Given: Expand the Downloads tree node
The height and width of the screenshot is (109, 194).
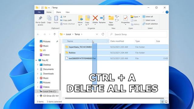Looking at the screenshot, I should click(x=38, y=74).
